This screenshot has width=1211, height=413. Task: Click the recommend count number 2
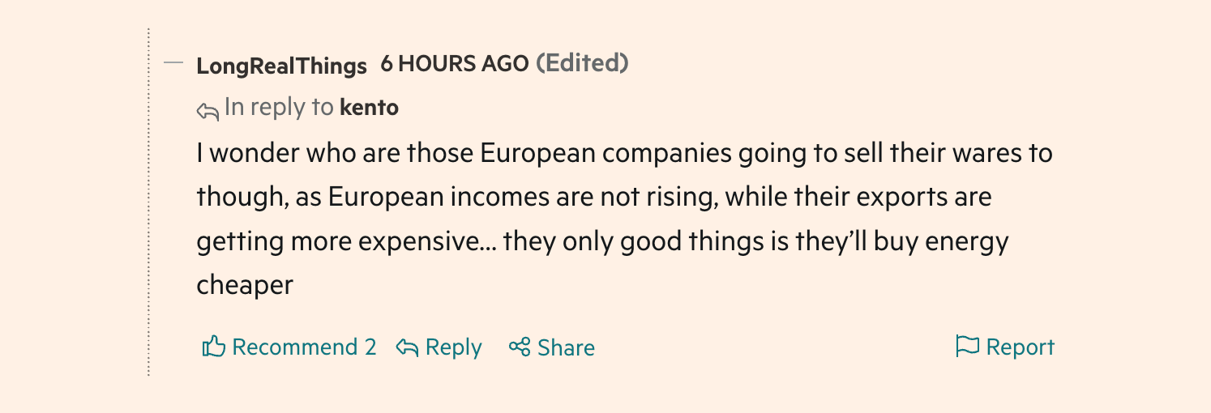tap(370, 347)
